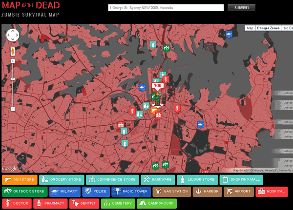Click the Pharmacy legend button
293x210 pixels.
tap(50, 204)
